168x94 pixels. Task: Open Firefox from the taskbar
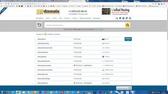8,92
